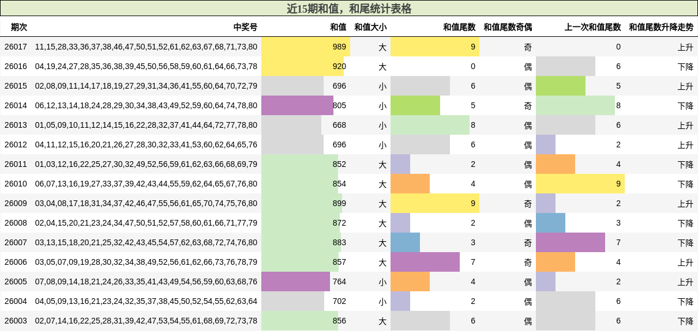
Task: Click the sum value 764
Action: (x=339, y=281)
